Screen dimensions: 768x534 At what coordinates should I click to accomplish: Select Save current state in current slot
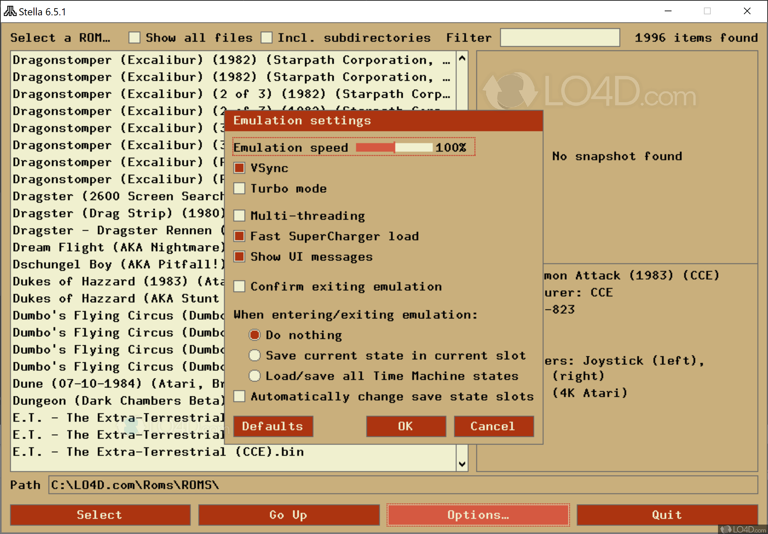255,355
